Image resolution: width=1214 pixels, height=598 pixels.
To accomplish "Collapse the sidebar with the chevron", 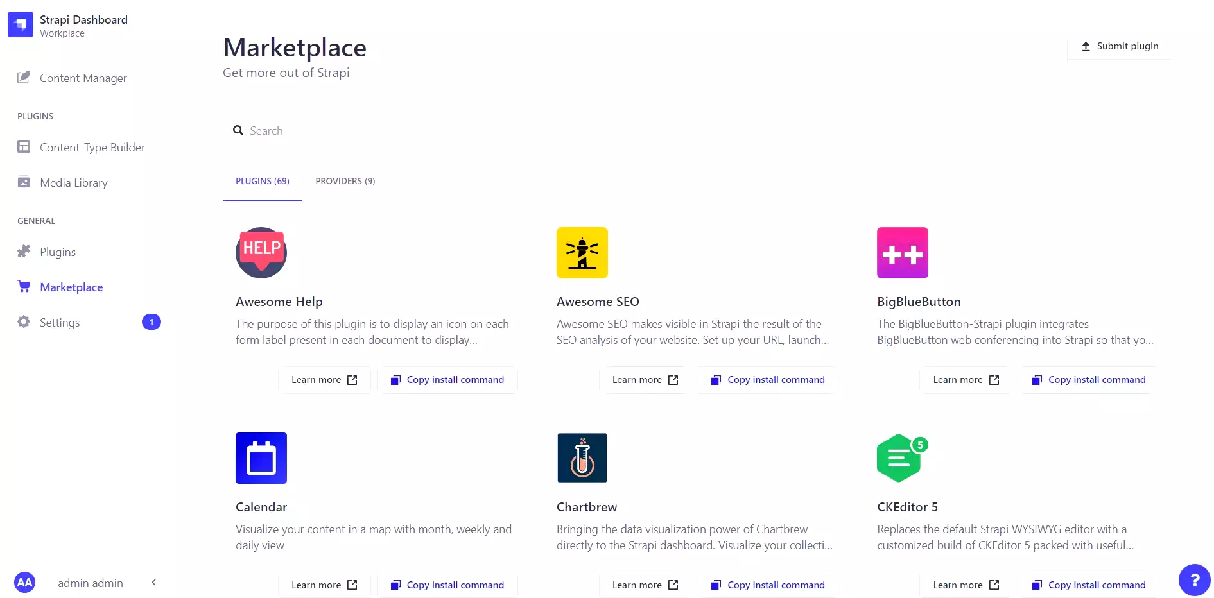I will [153, 582].
